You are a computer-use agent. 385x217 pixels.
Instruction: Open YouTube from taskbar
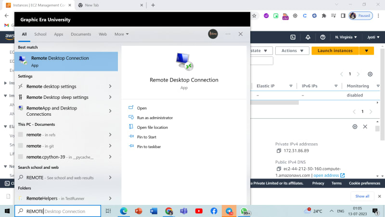tap(199, 211)
